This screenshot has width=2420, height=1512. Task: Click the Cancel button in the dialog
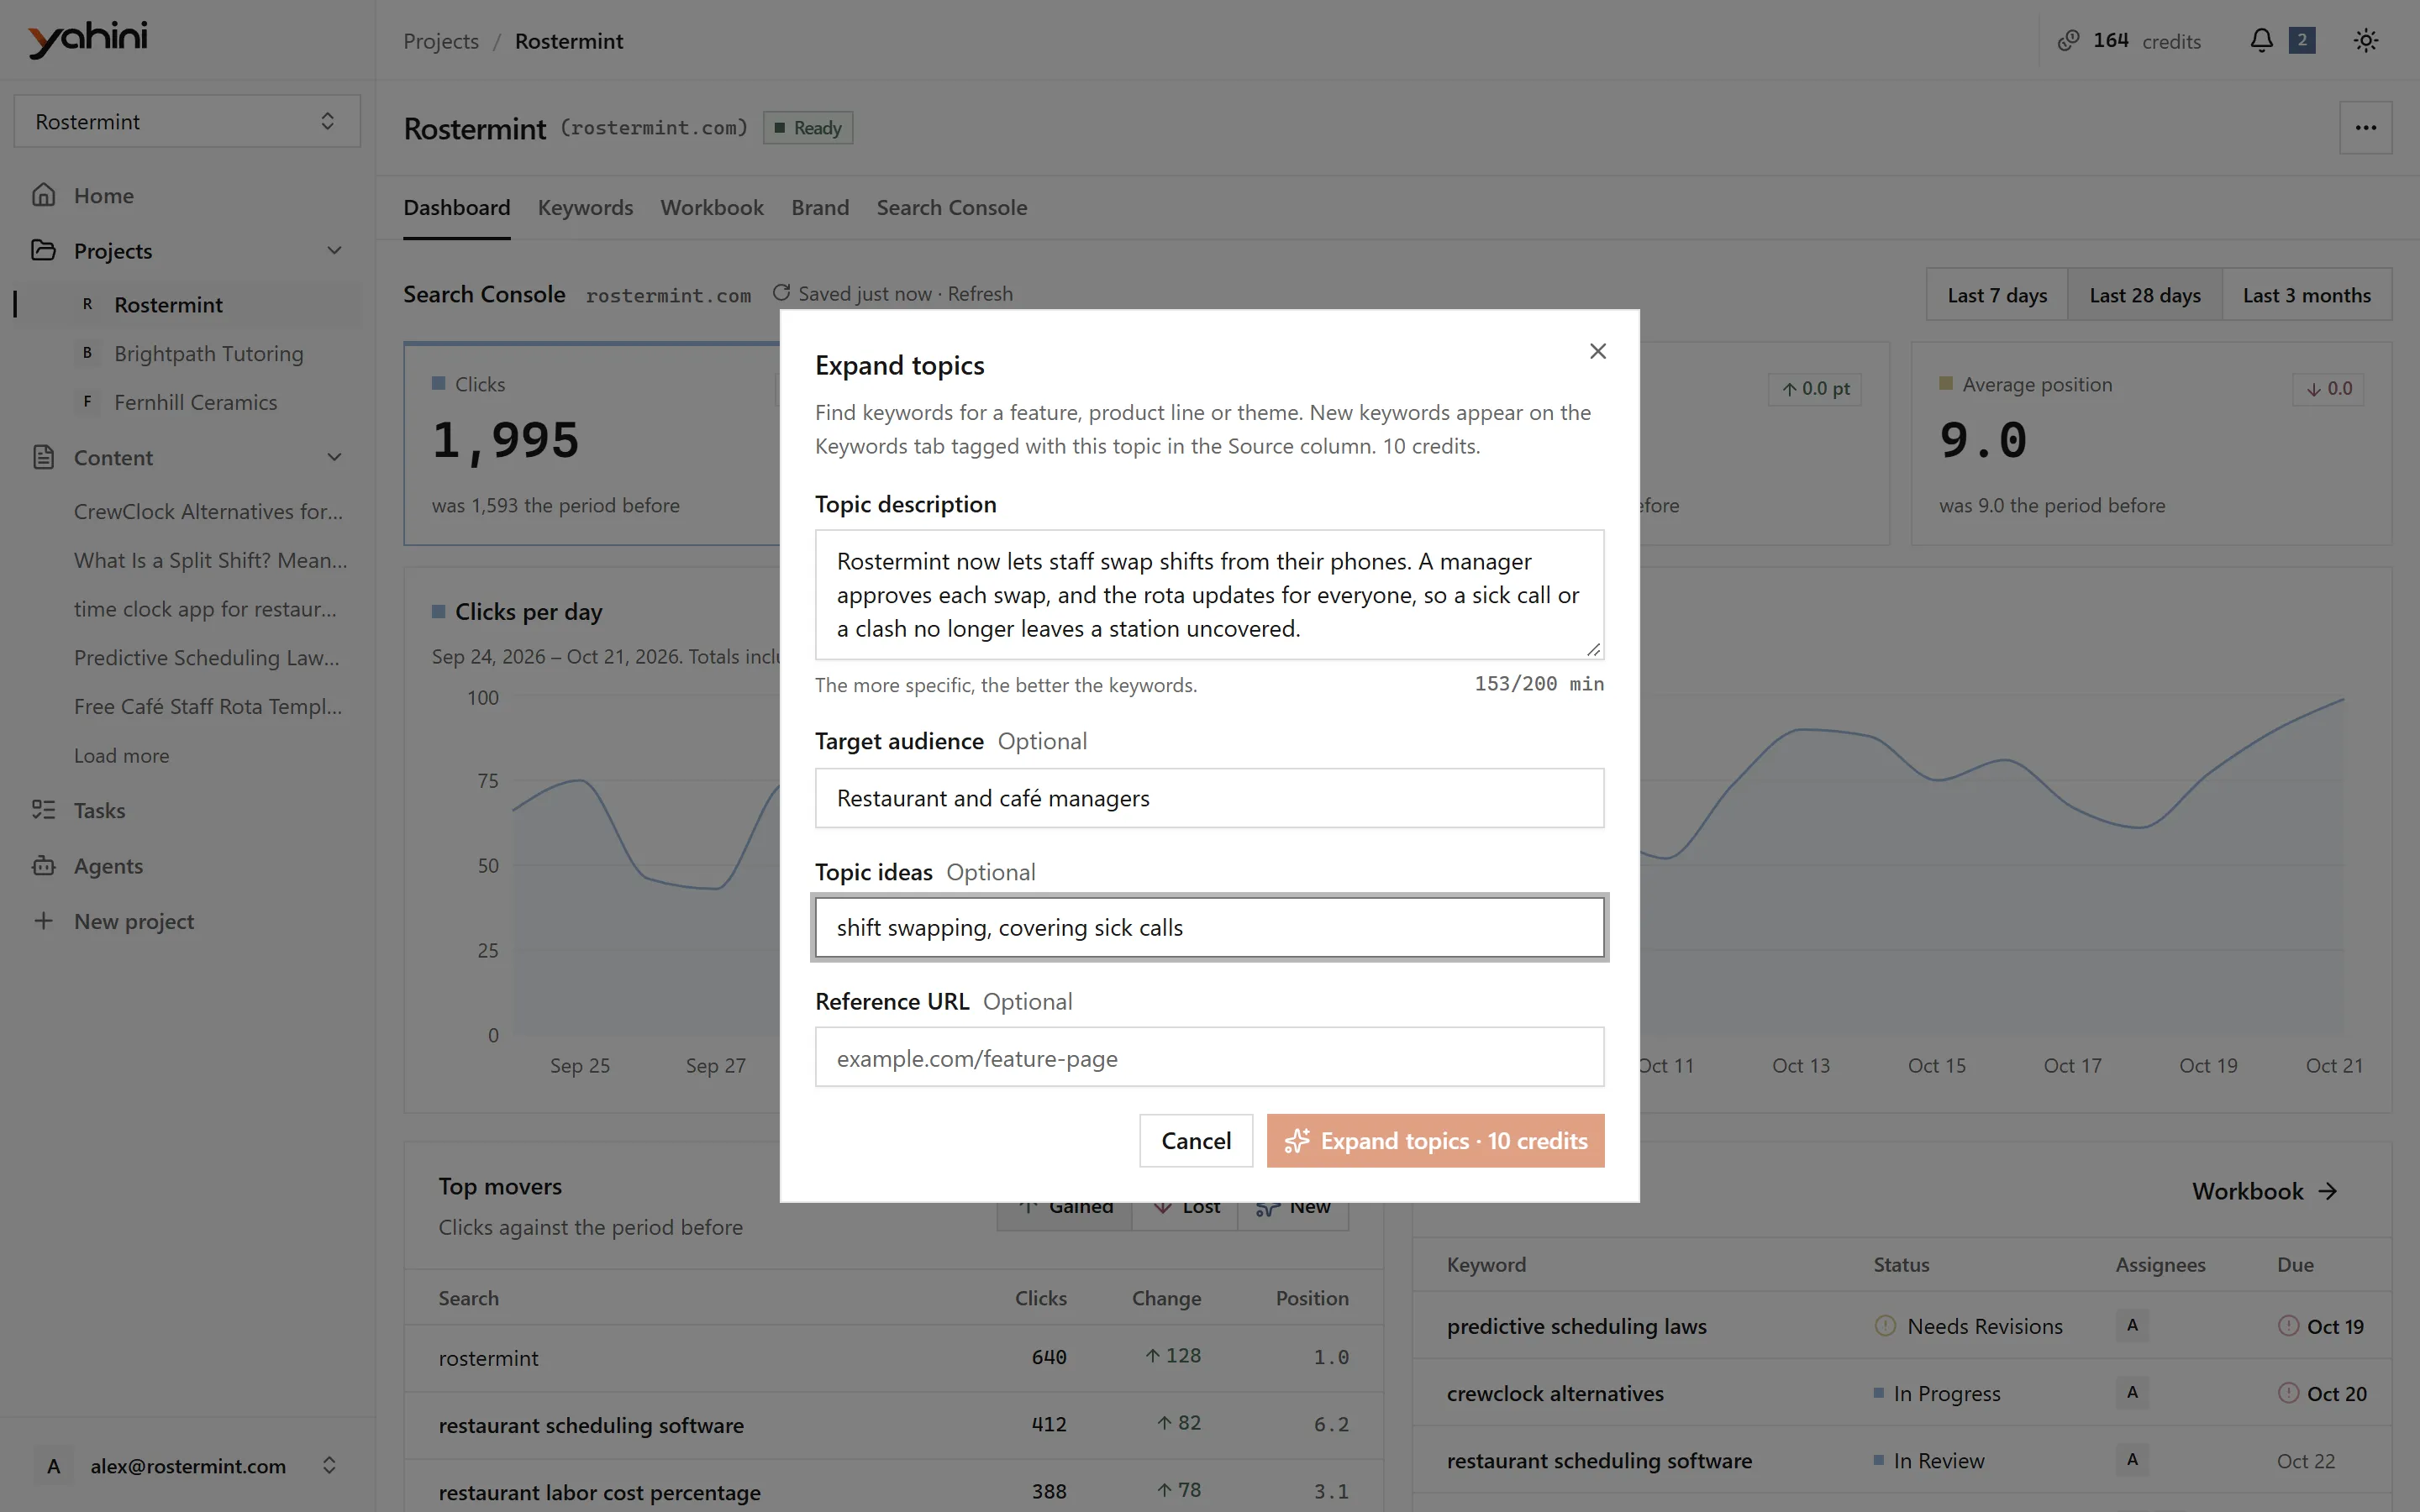pos(1196,1141)
